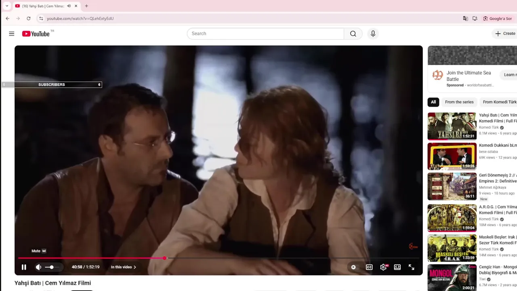Select the 'From Komedi Türk' chip

tap(499, 102)
